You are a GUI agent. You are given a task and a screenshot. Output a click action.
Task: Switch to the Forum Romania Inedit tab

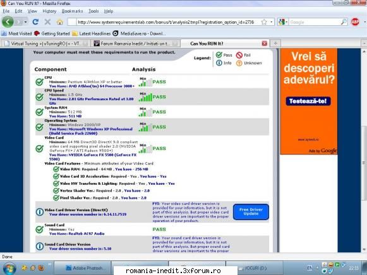(135, 44)
